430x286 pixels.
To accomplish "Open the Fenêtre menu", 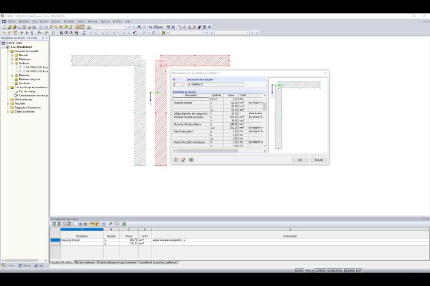I will click(117, 21).
